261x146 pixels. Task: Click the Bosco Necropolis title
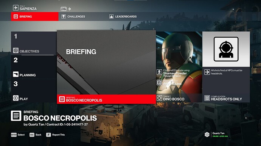click(60, 118)
